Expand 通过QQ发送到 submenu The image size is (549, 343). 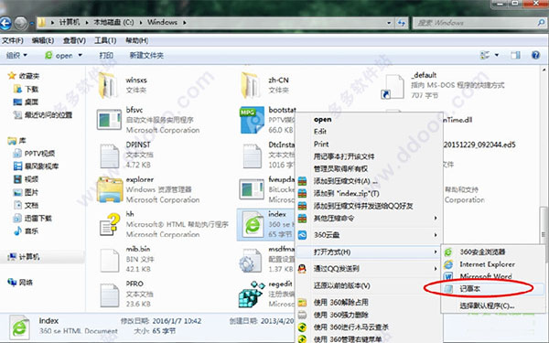[369, 269]
